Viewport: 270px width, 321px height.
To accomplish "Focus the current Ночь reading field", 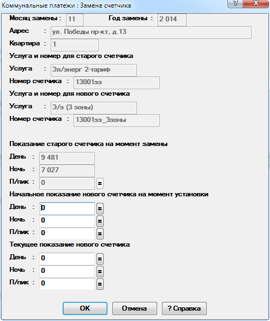I will click(x=67, y=271).
